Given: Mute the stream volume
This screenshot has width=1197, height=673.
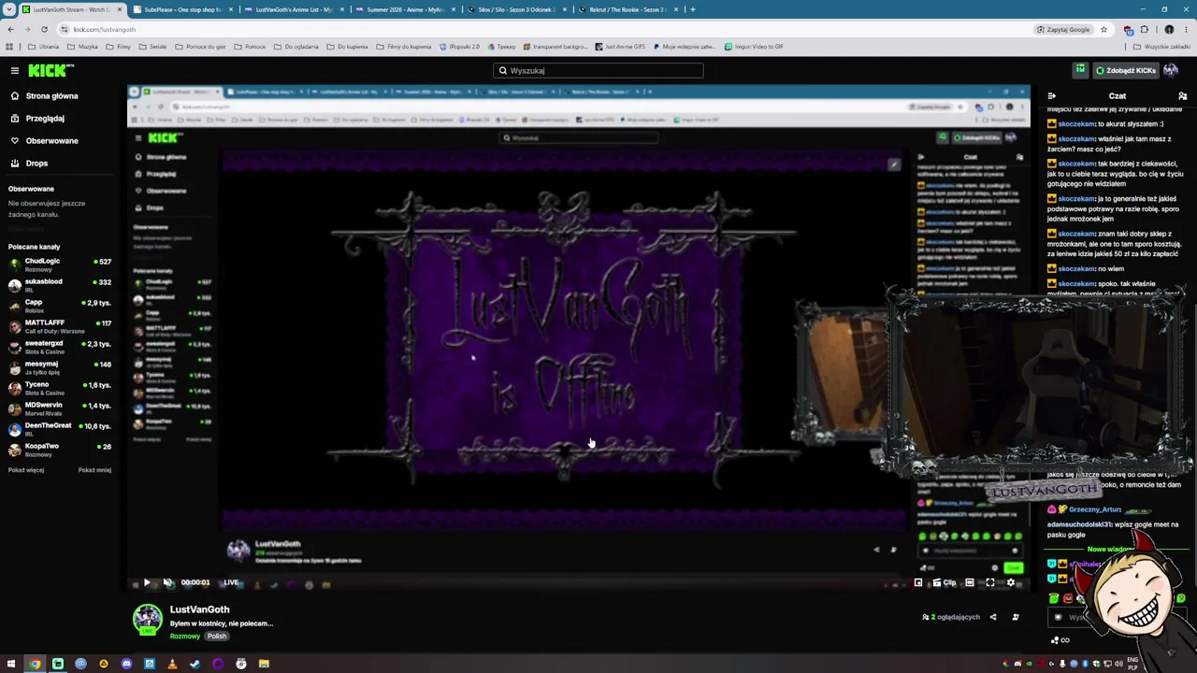Looking at the screenshot, I should click(167, 582).
